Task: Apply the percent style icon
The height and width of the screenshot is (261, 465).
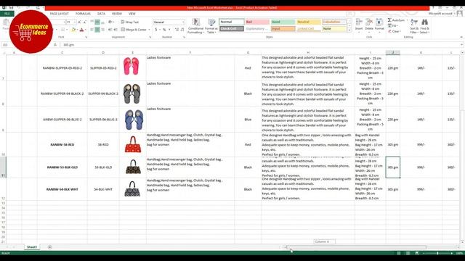Action: point(164,30)
